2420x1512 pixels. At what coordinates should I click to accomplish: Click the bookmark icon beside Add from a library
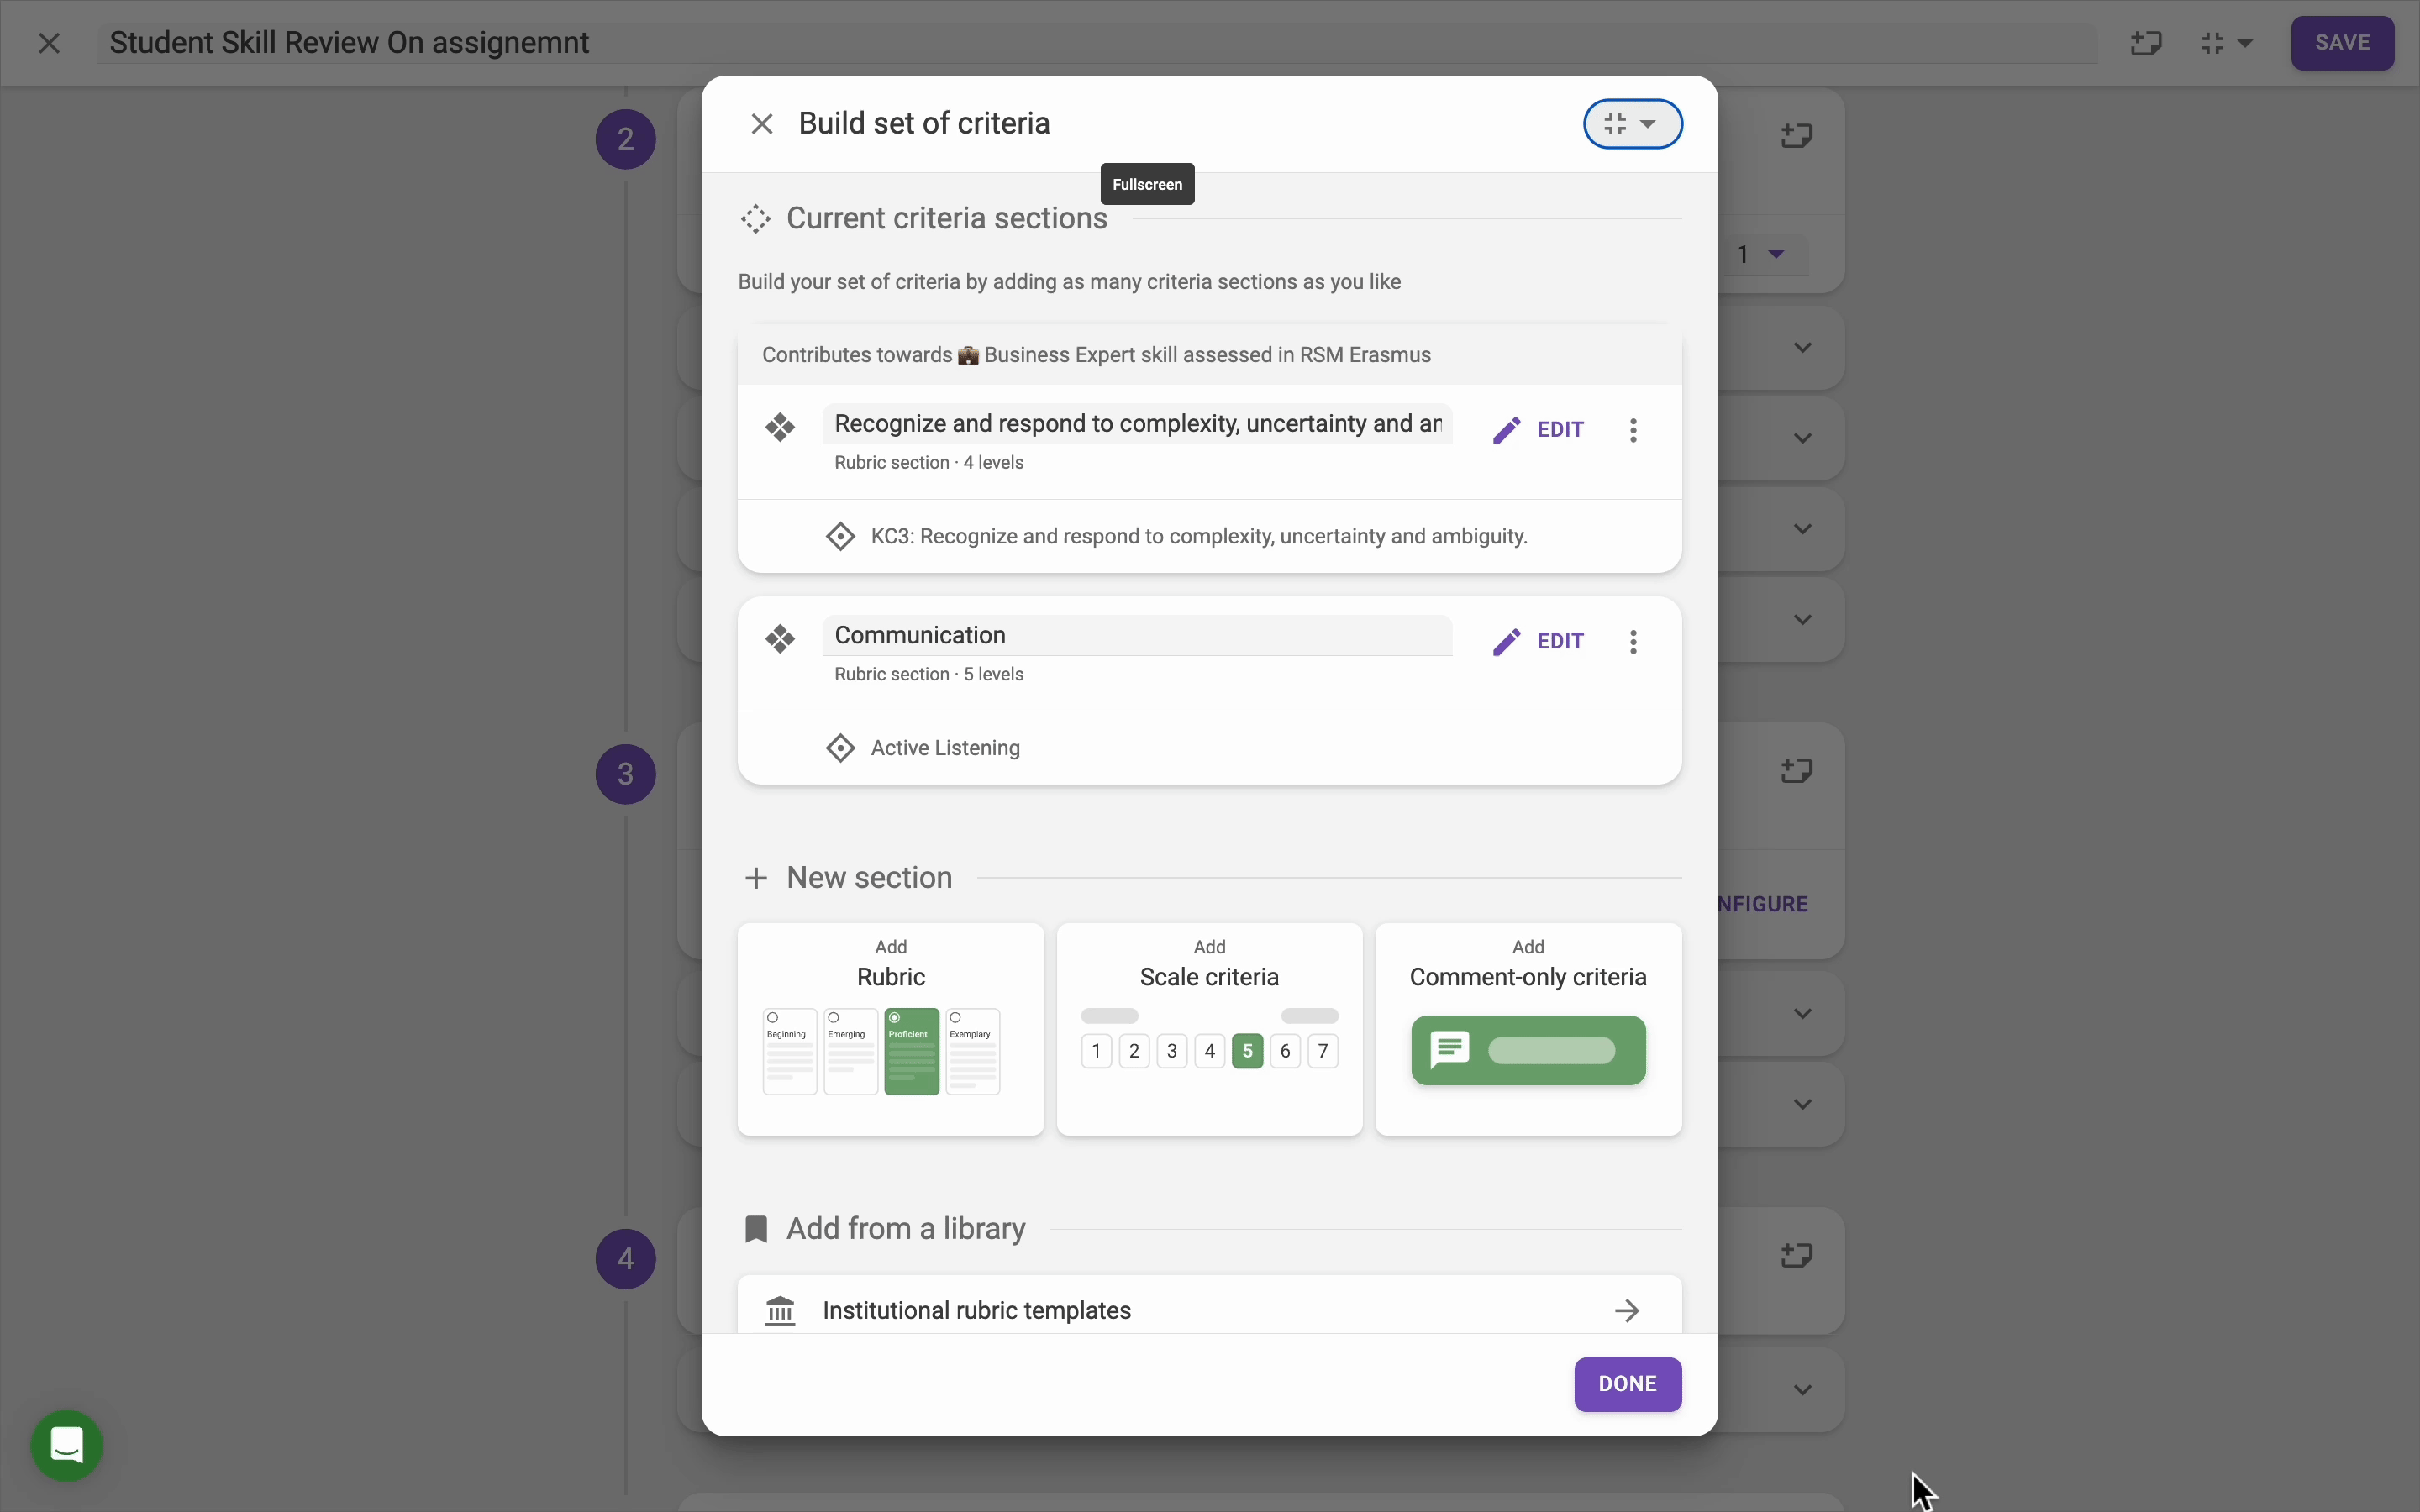tap(756, 1229)
